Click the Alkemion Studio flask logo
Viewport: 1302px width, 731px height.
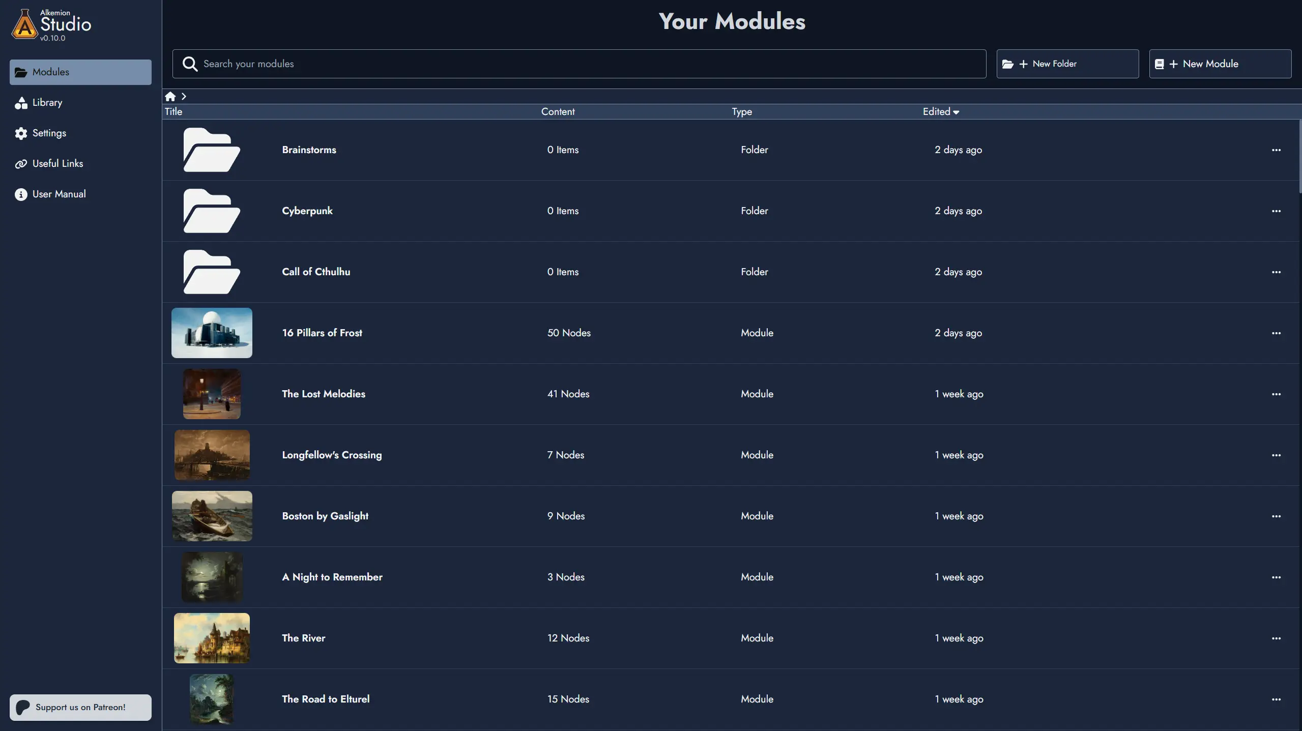point(24,24)
